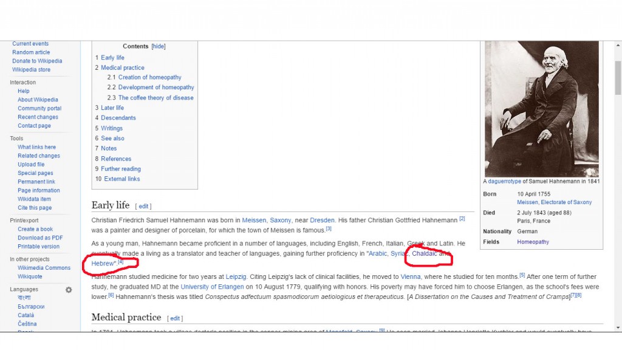Image resolution: width=622 pixels, height=350 pixels.
Task: Jump to Early life in Contents
Action: (x=112, y=58)
